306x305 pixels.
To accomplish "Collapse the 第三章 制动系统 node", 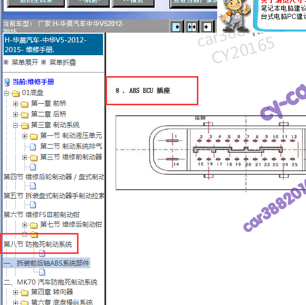I will coord(15,125).
